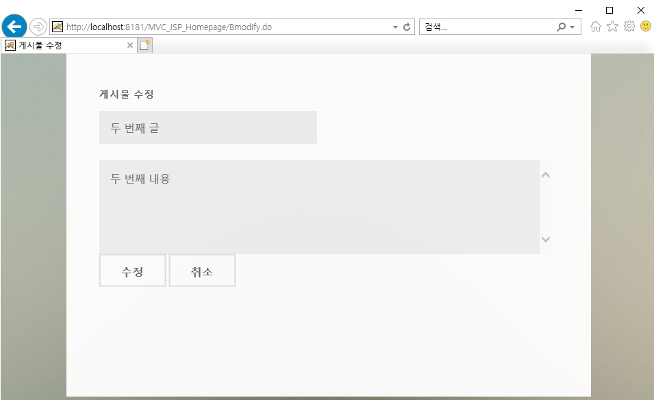
Task: Open Tools with the gear icon
Action: (x=629, y=26)
